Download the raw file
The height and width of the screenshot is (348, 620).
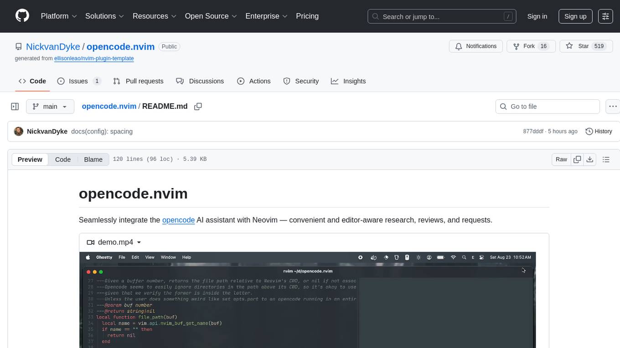590,159
